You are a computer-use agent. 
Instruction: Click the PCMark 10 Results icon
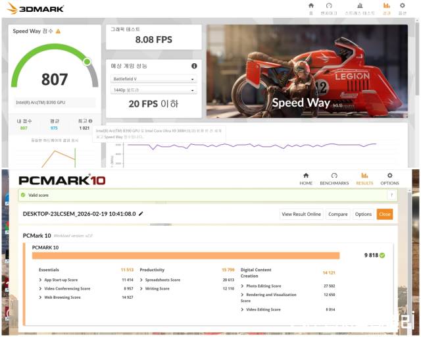tap(364, 176)
